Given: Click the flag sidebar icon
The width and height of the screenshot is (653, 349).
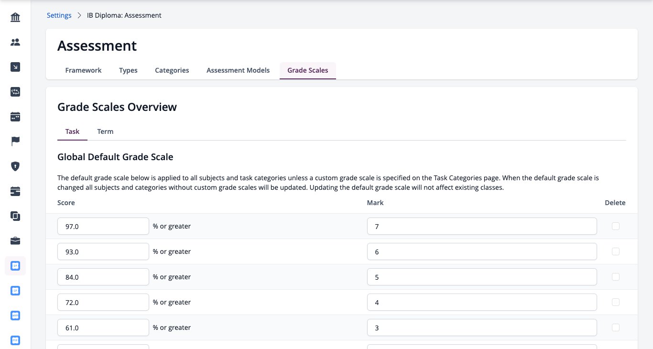Looking at the screenshot, I should [x=15, y=142].
